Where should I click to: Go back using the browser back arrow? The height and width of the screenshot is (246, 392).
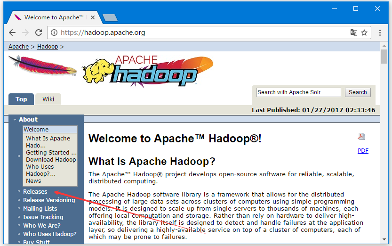(x=12, y=33)
